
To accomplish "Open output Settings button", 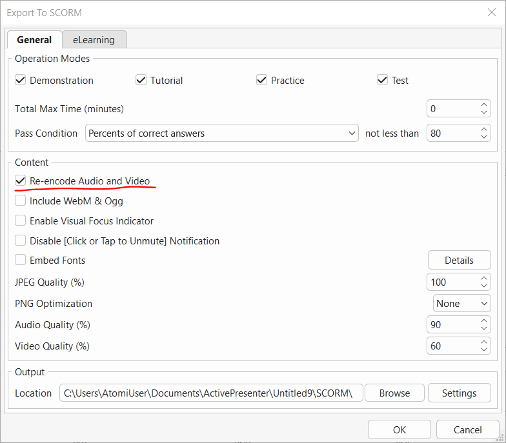I will coord(459,393).
